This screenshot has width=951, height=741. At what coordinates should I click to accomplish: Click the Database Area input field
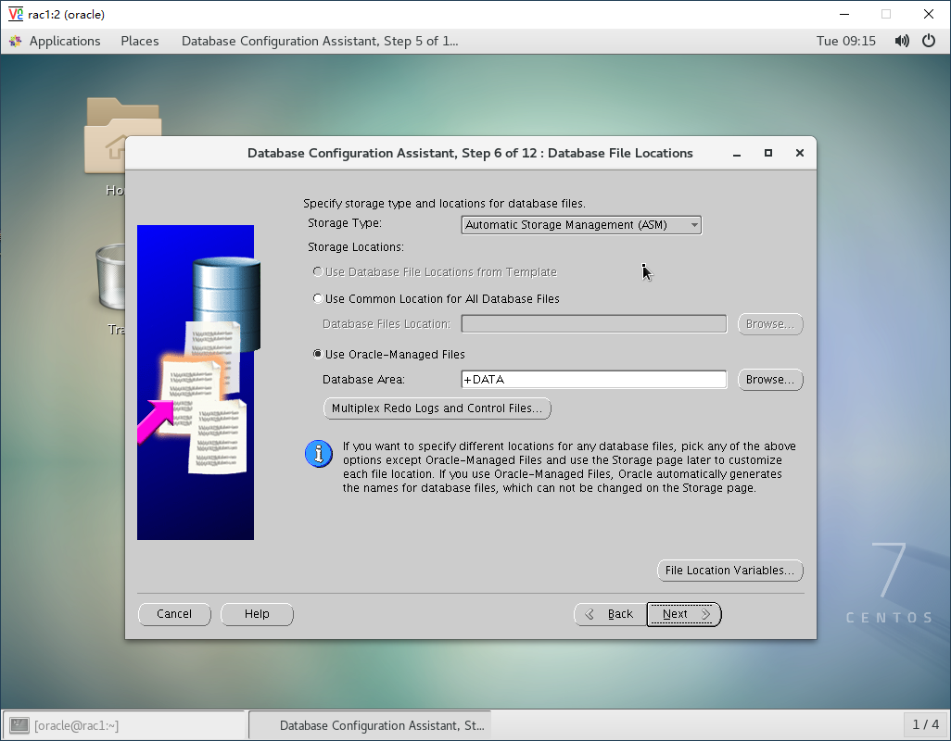[594, 379]
